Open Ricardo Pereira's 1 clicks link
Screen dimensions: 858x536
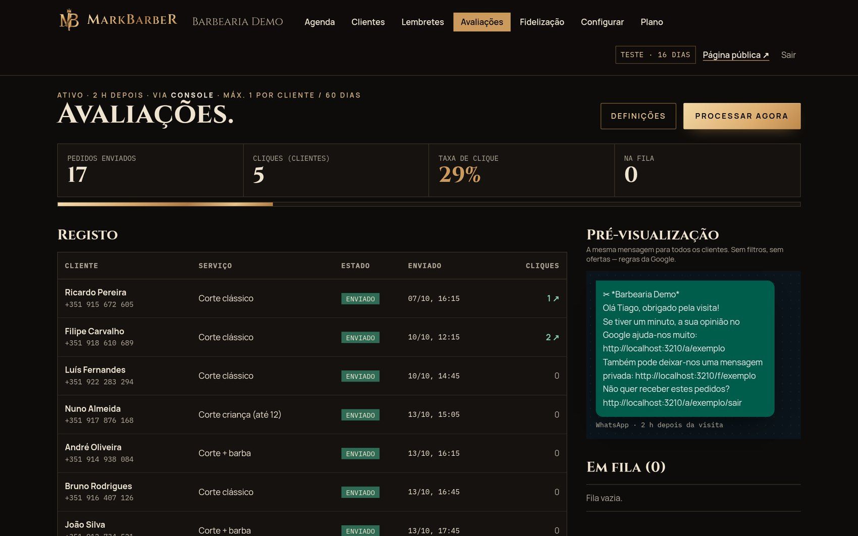[553, 298]
